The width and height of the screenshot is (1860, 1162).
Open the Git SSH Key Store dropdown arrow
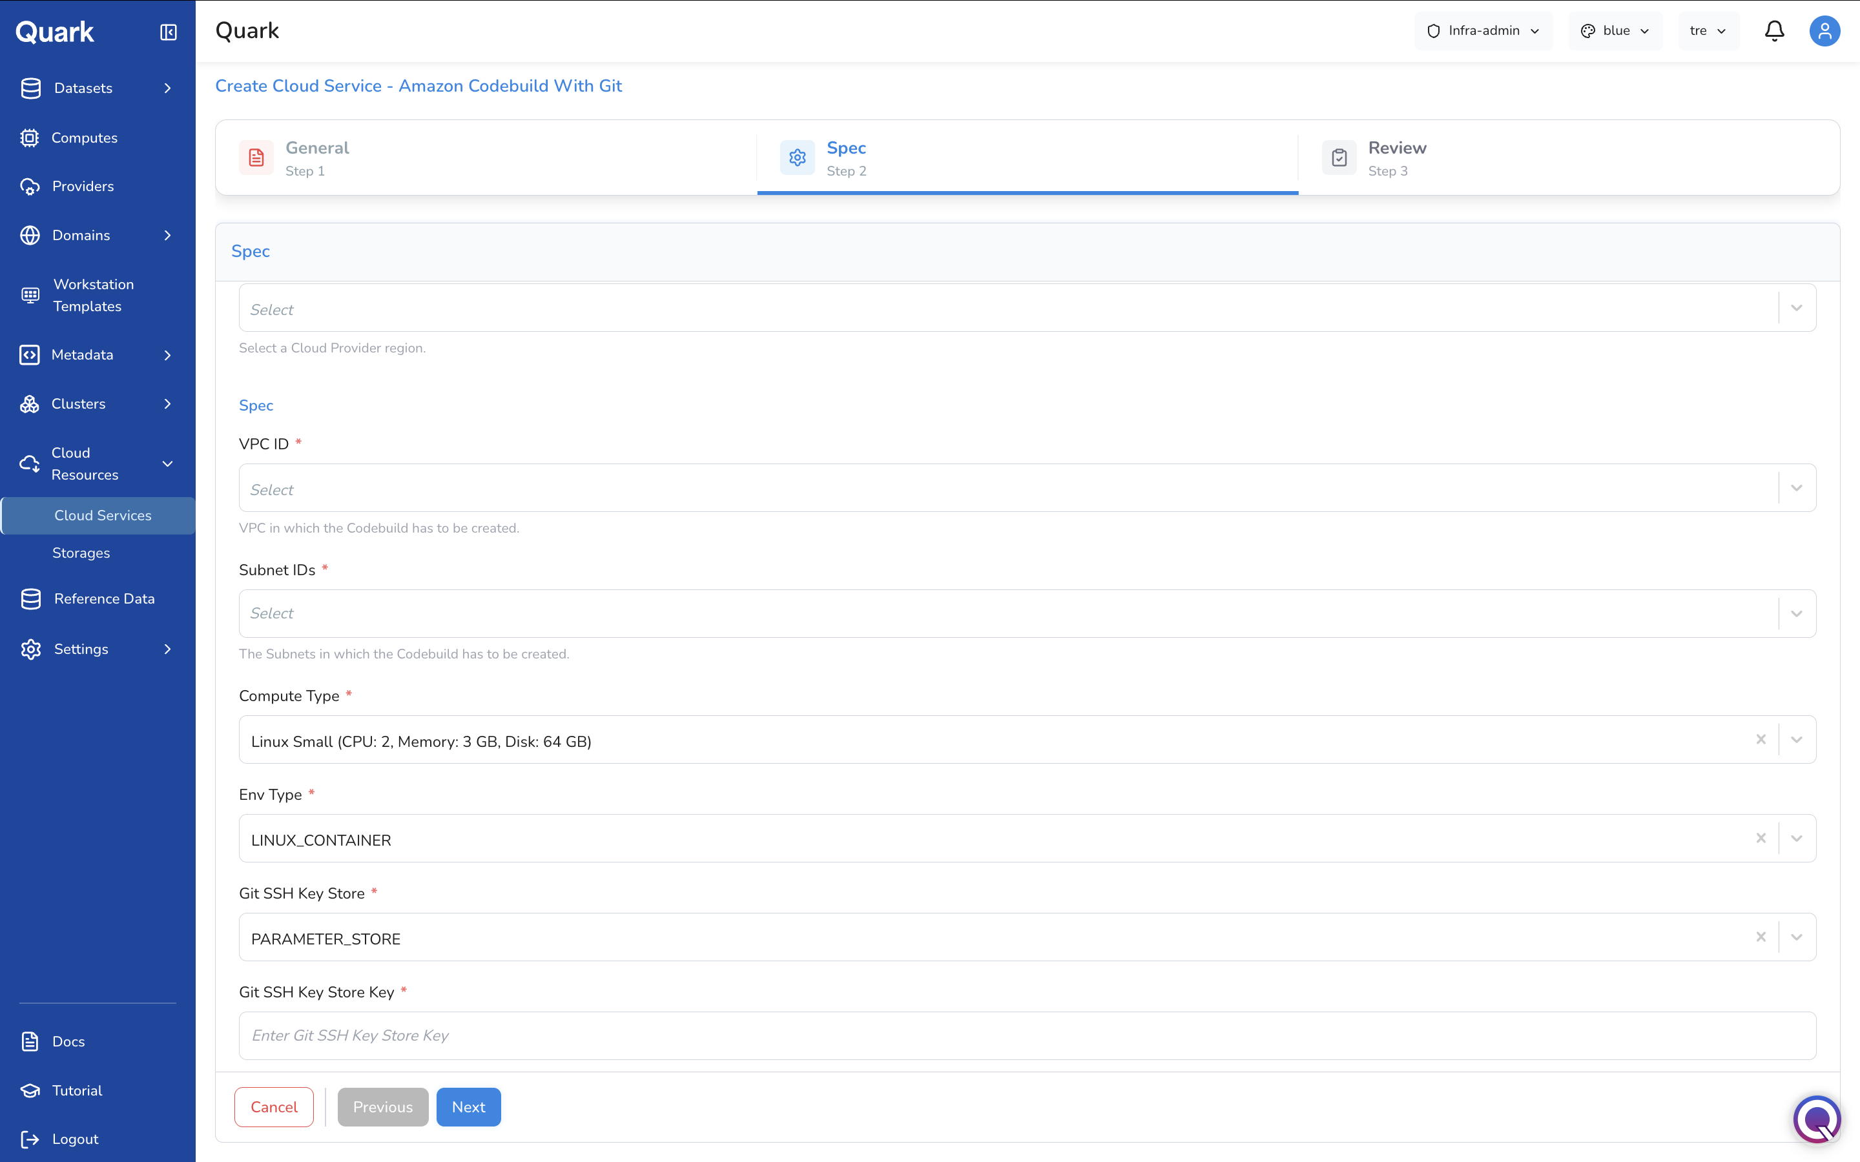tap(1796, 937)
